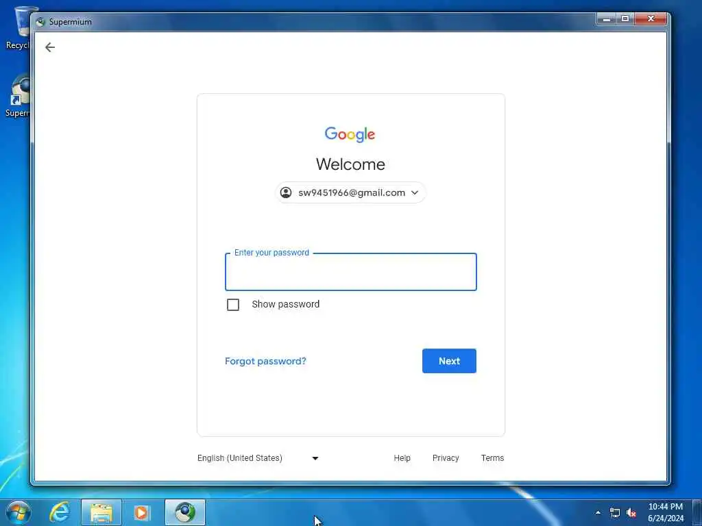
Task: Click the muted volume speaker icon
Action: (631, 512)
